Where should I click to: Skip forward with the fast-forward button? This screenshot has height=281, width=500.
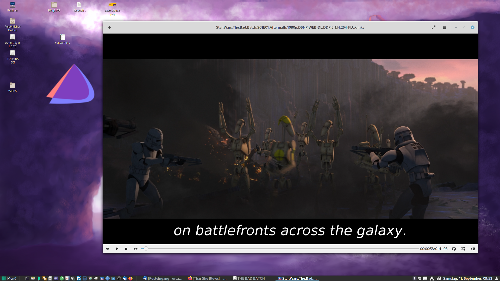pos(136,249)
